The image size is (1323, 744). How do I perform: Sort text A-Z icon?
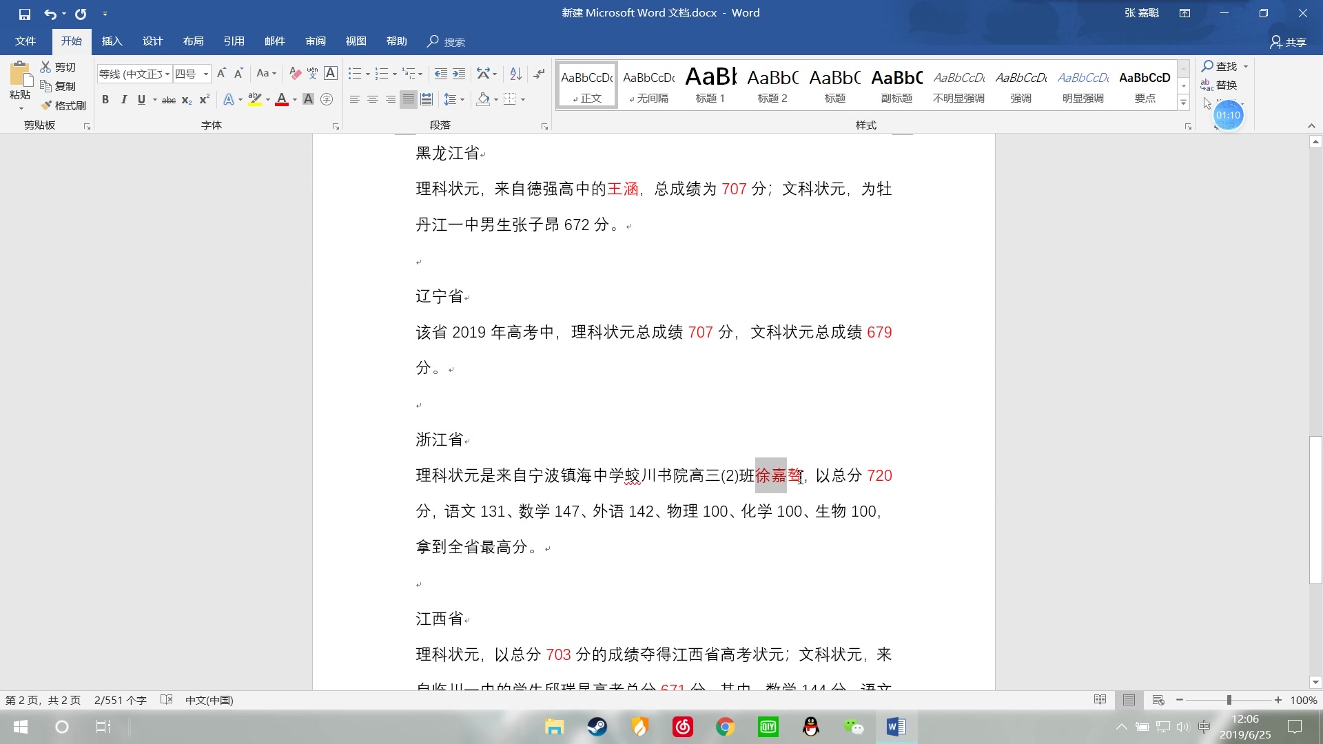[516, 73]
